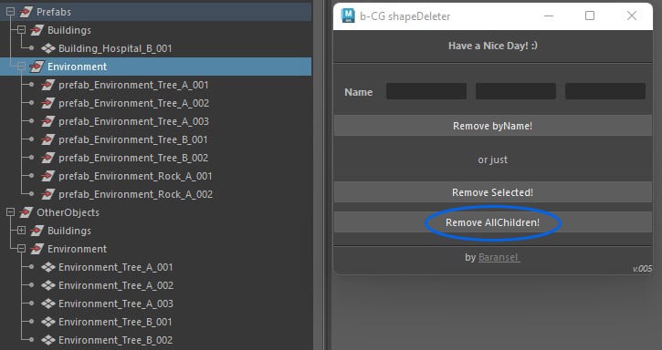
Task: Select prefab_Environment_Tree_A_003 label
Action: 134,121
